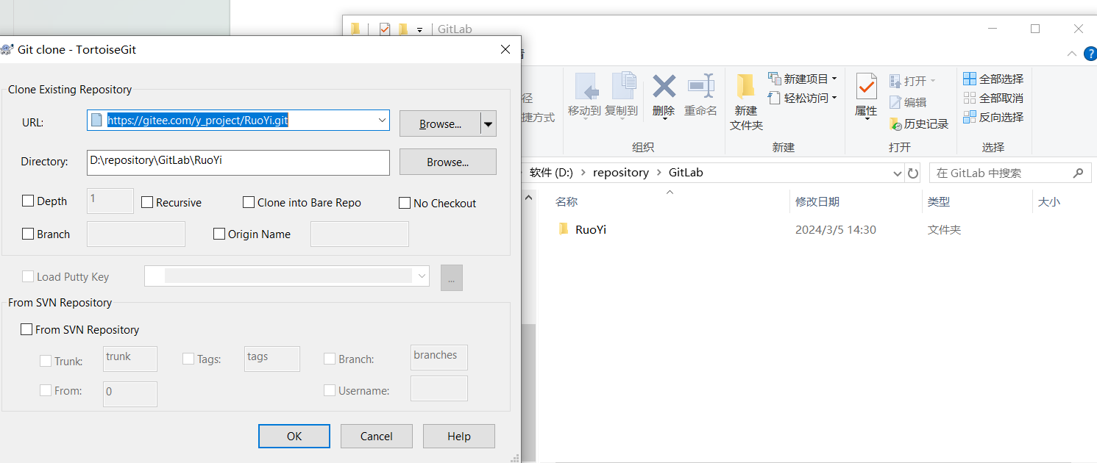
Task: Open the arrow beside the URL Browse button
Action: (489, 124)
